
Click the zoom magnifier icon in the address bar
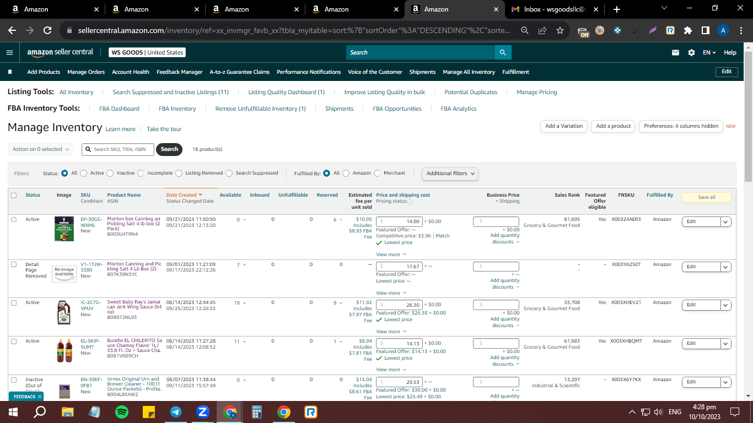[x=525, y=31]
